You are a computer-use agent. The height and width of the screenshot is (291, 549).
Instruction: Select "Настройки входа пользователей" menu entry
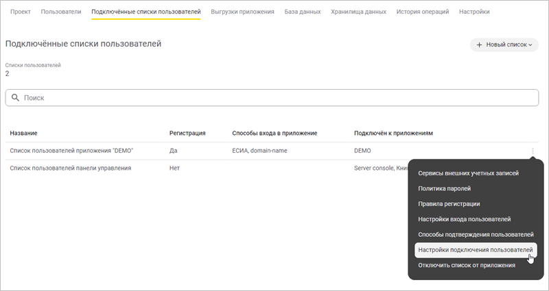click(464, 219)
